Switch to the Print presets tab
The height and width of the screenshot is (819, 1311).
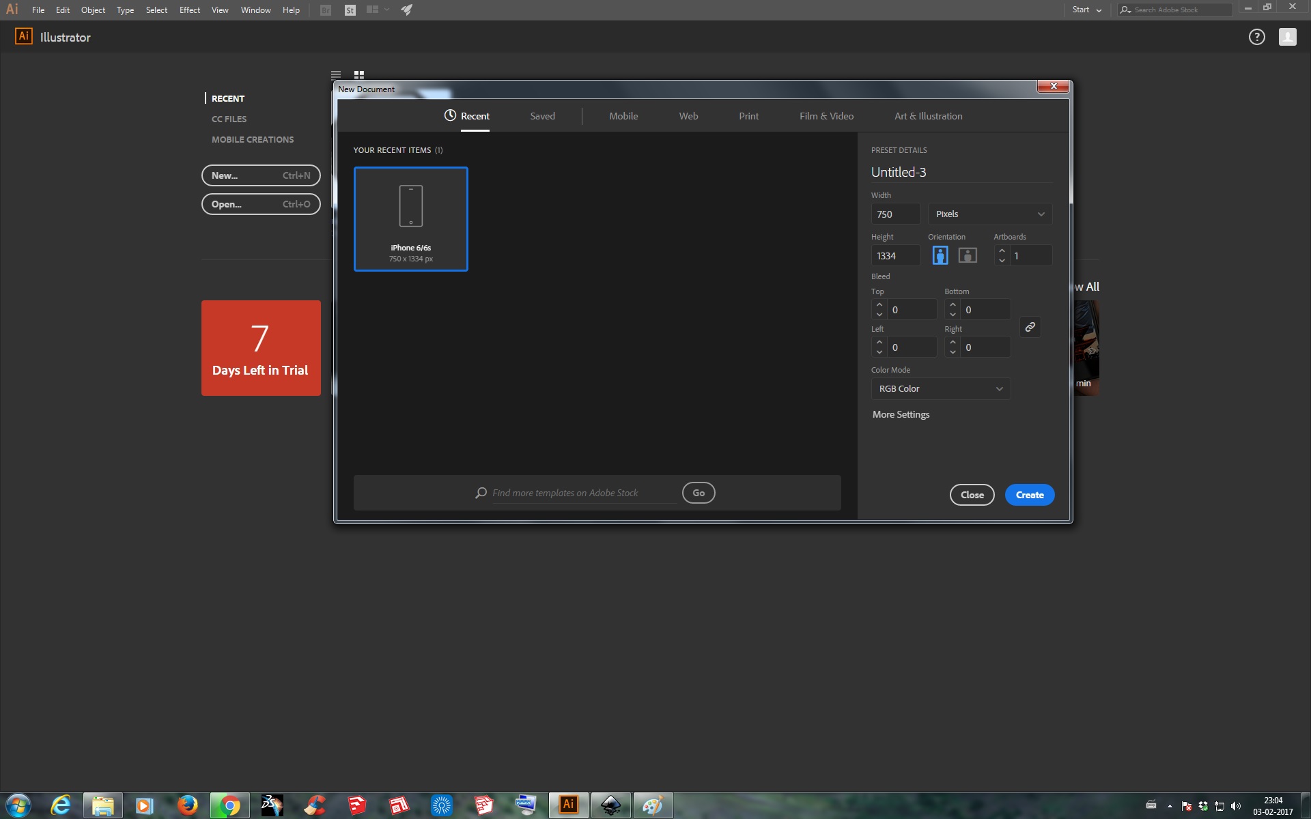pyautogui.click(x=748, y=116)
